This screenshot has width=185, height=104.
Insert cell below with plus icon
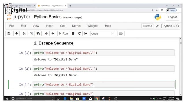coord(16,34)
